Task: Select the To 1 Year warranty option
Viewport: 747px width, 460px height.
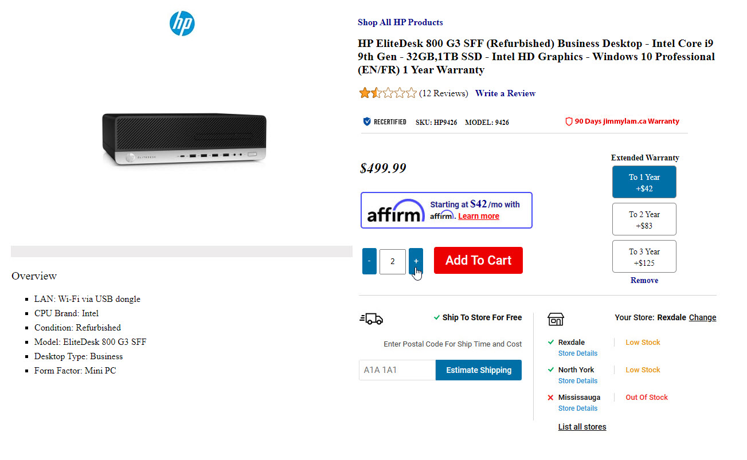Action: (x=644, y=182)
